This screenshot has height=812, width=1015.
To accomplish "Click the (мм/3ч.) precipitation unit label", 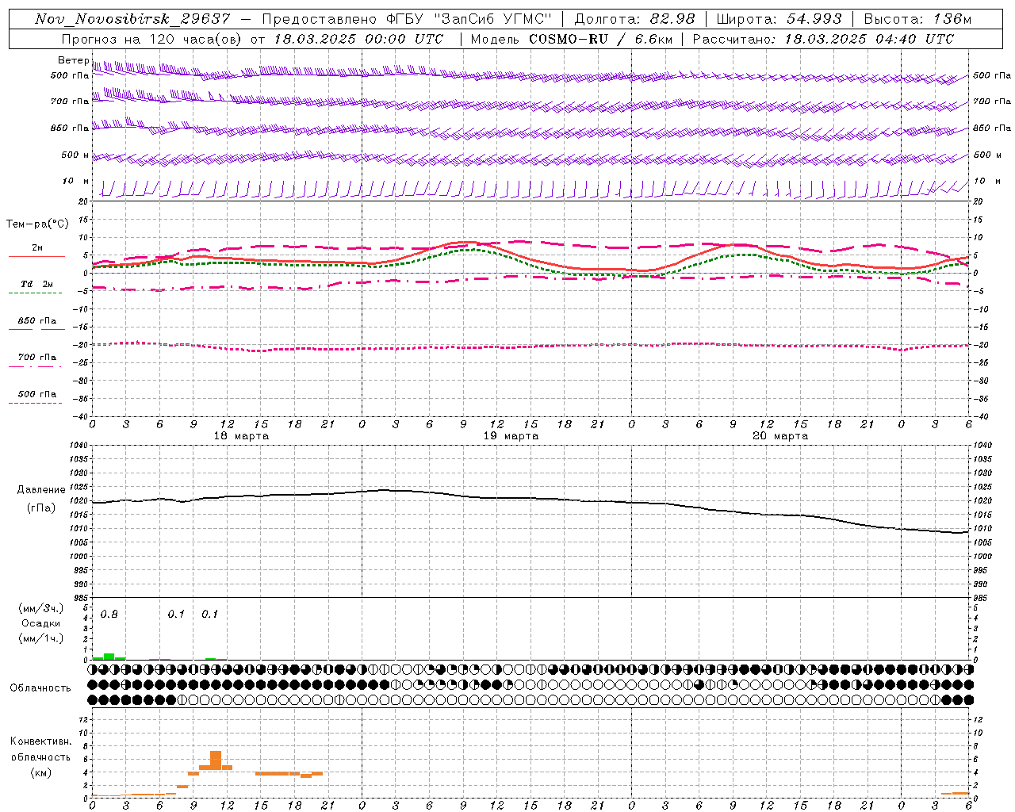I will coord(40,608).
